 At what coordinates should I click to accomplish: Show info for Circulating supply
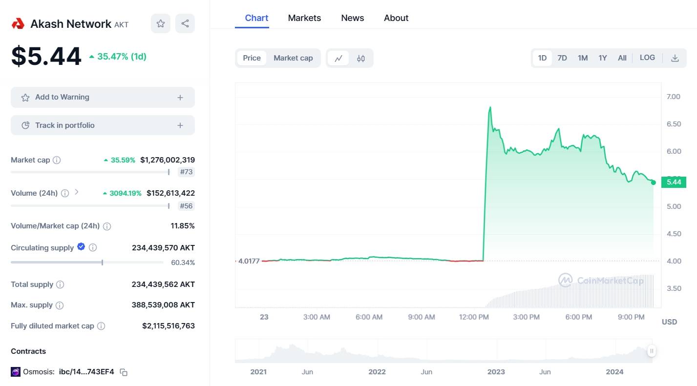[x=93, y=248]
